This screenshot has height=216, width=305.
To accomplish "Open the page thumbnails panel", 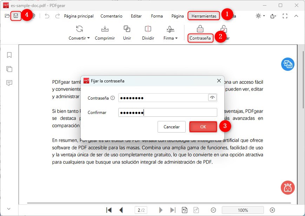I will pos(9,69).
